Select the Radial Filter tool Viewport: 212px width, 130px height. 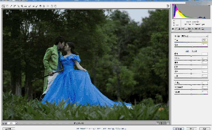[44, 6]
